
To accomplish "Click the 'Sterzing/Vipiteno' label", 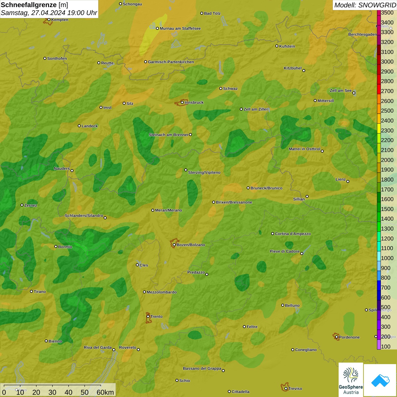I will 204,172.
